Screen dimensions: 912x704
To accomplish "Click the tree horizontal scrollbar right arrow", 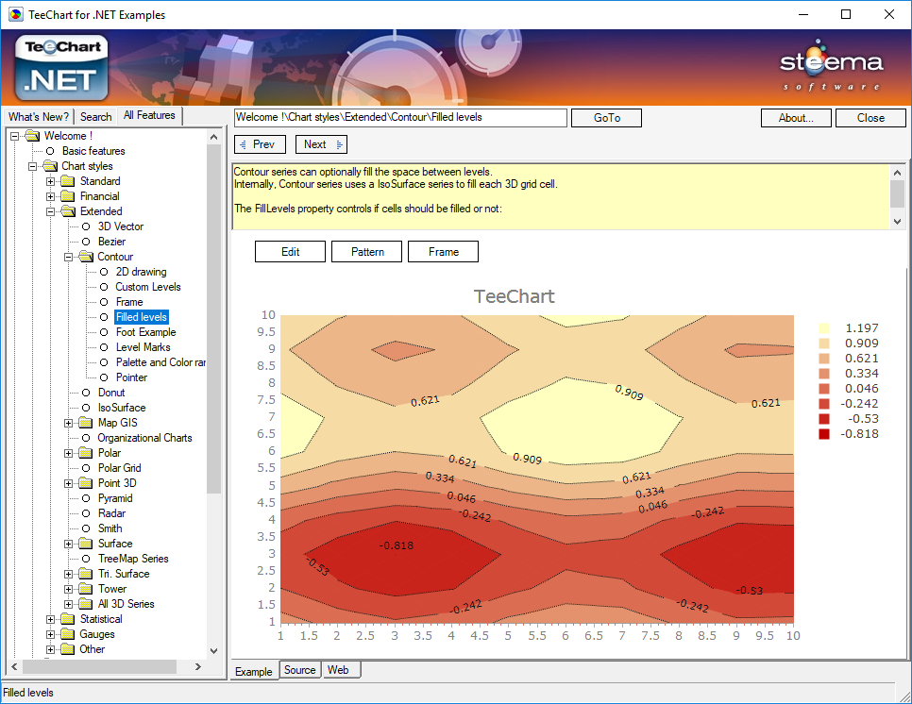I will pyautogui.click(x=198, y=666).
